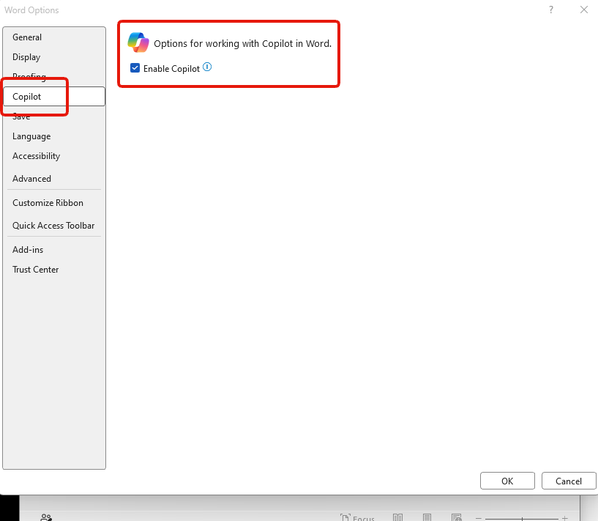The image size is (598, 521).
Task: Open the General options category
Action: point(54,37)
